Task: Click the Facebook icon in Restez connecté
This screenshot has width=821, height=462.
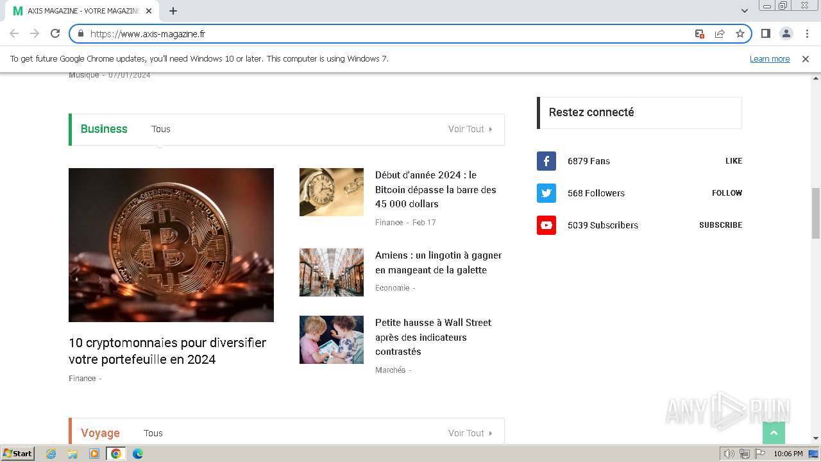Action: click(546, 161)
